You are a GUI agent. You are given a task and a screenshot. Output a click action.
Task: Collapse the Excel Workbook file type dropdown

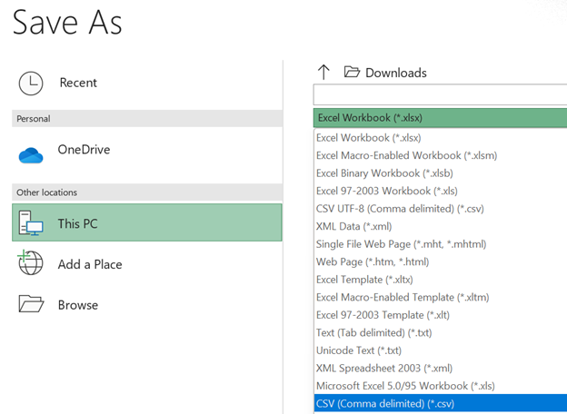click(439, 118)
